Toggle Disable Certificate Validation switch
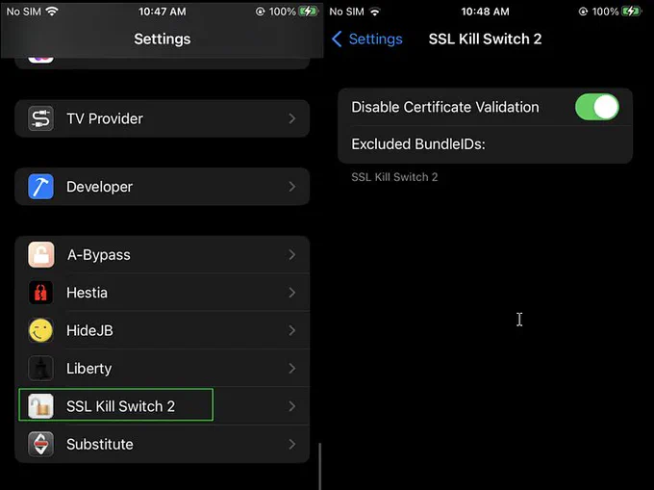Screen dimensions: 654x490 pos(597,107)
